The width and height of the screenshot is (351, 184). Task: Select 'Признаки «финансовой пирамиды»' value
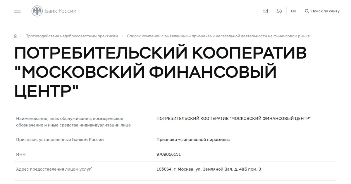click(x=194, y=140)
